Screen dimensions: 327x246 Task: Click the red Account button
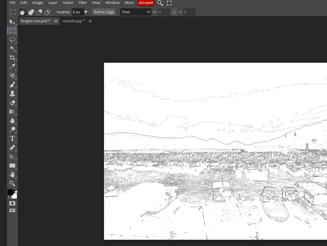pyautogui.click(x=145, y=3)
